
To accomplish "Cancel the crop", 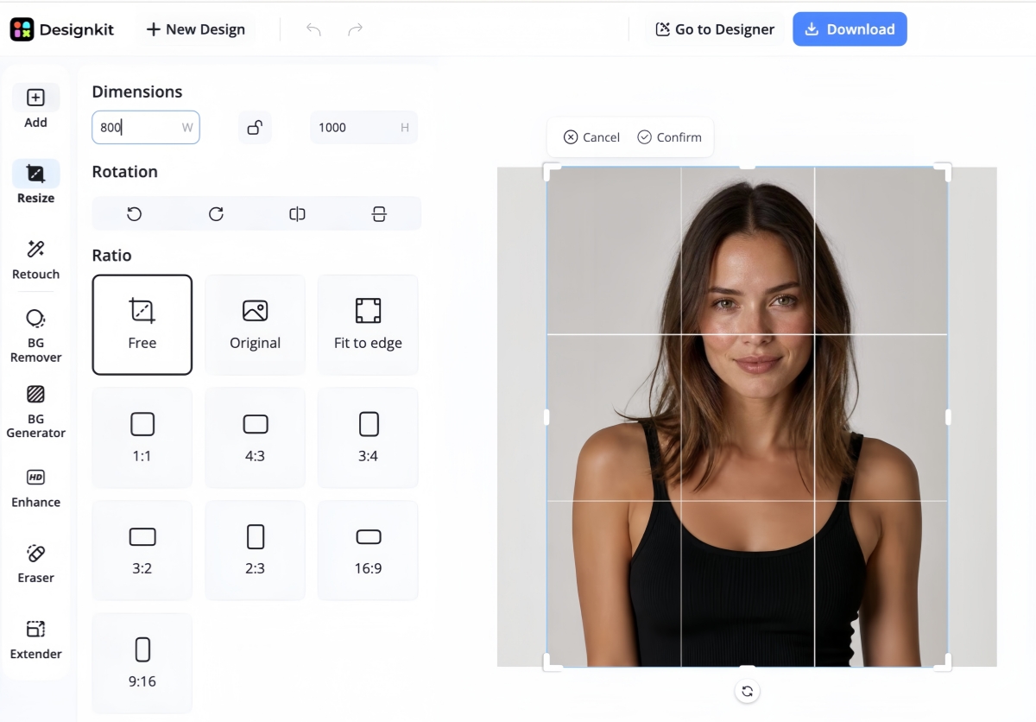I will pyautogui.click(x=591, y=137).
